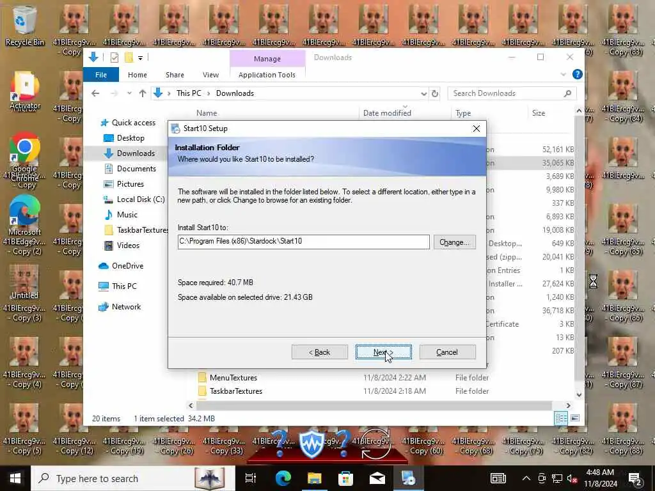Switch to the View ribbon tab
The height and width of the screenshot is (491, 655).
210,75
